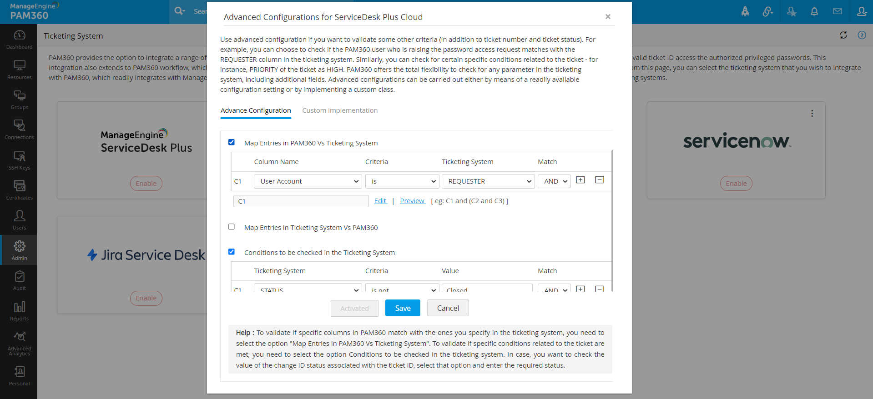
Task: Click the remove row minus icon for User Account
Action: 600,180
